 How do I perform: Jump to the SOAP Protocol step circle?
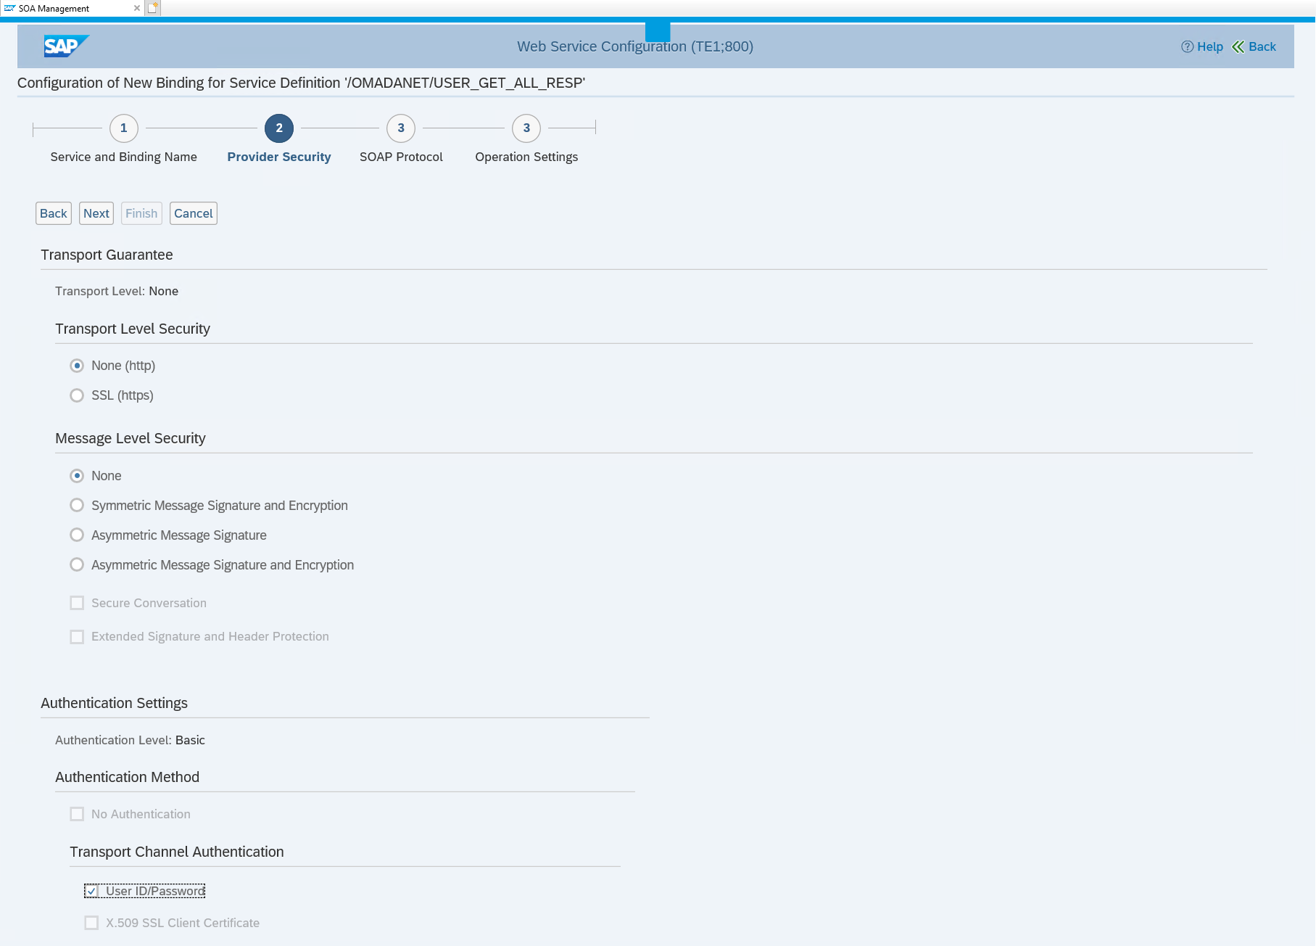point(401,128)
